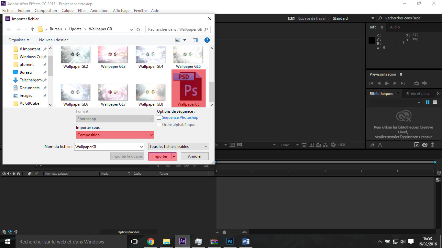Viewport: 442px width, 248px height.
Task: Mute audio in the Prévisualisation panel
Action: pyautogui.click(x=425, y=83)
